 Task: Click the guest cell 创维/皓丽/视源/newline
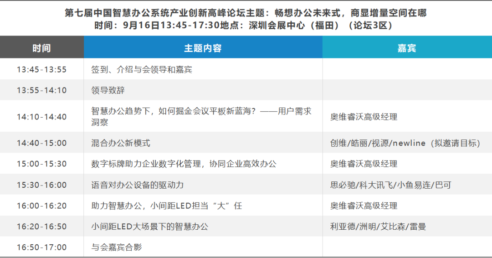pos(407,143)
